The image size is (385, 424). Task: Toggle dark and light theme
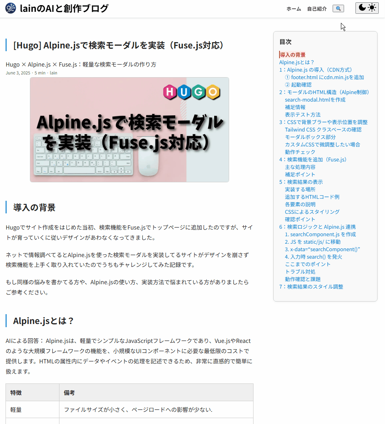tap(367, 8)
